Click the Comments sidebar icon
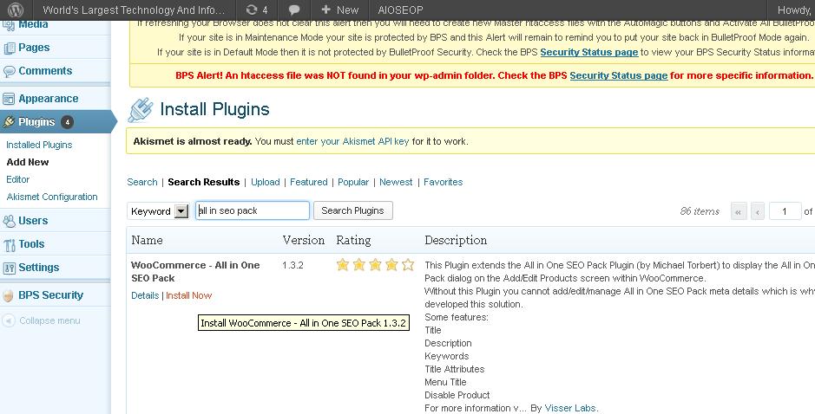The image size is (815, 414). point(10,72)
